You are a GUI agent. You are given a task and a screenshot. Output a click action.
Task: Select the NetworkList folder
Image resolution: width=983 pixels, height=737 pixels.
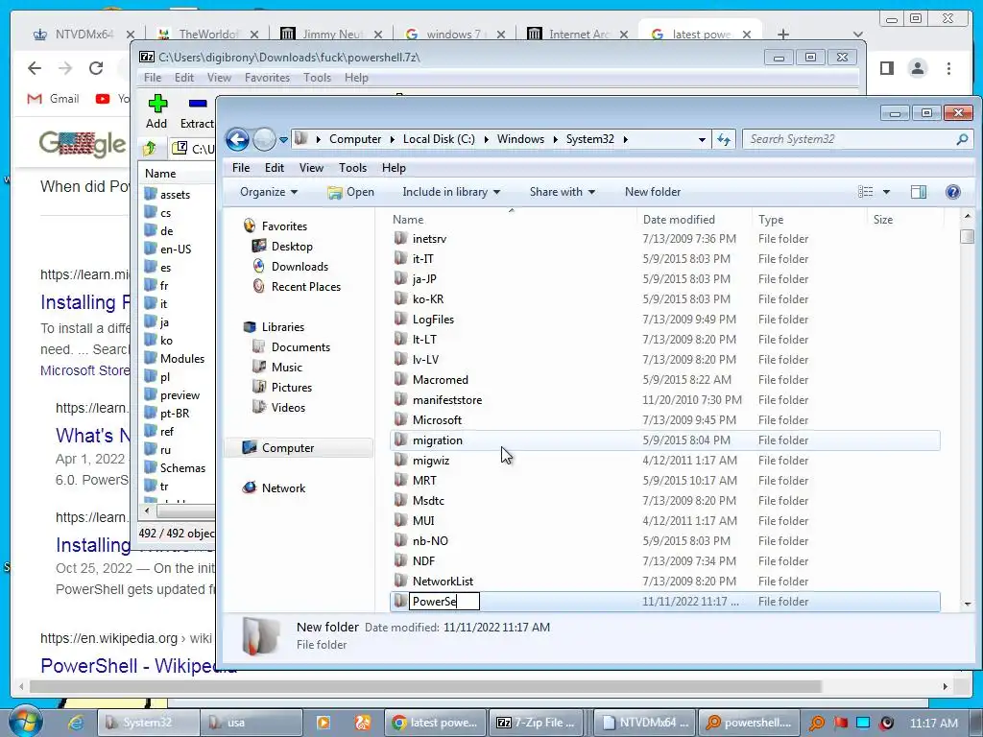pos(443,581)
